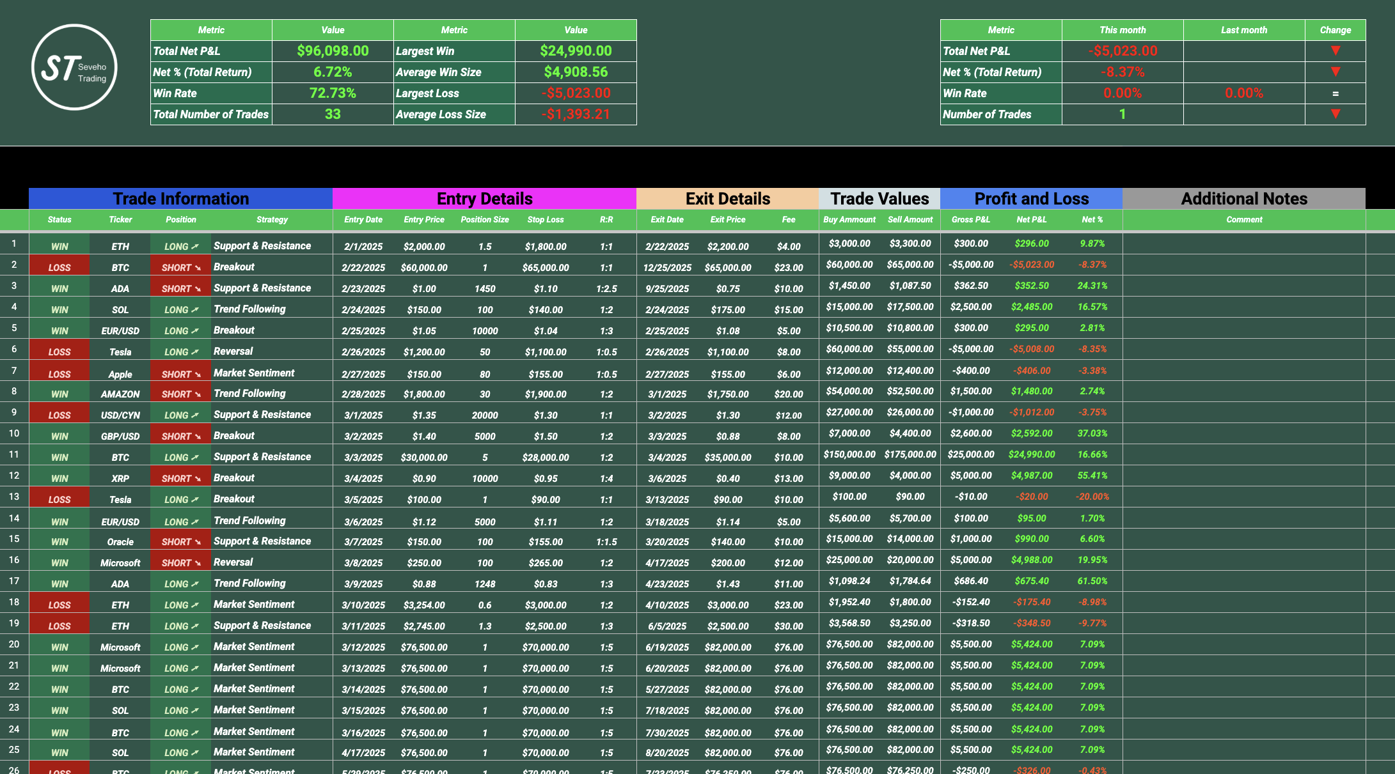Click the Total Net P&L value of $96,098.00
Screen dimensions: 1395x774
[332, 51]
